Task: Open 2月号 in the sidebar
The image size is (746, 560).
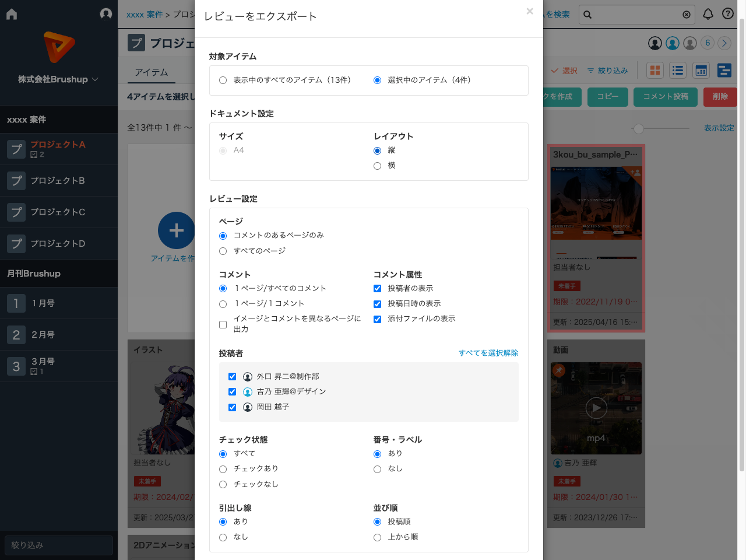Action: [43, 335]
